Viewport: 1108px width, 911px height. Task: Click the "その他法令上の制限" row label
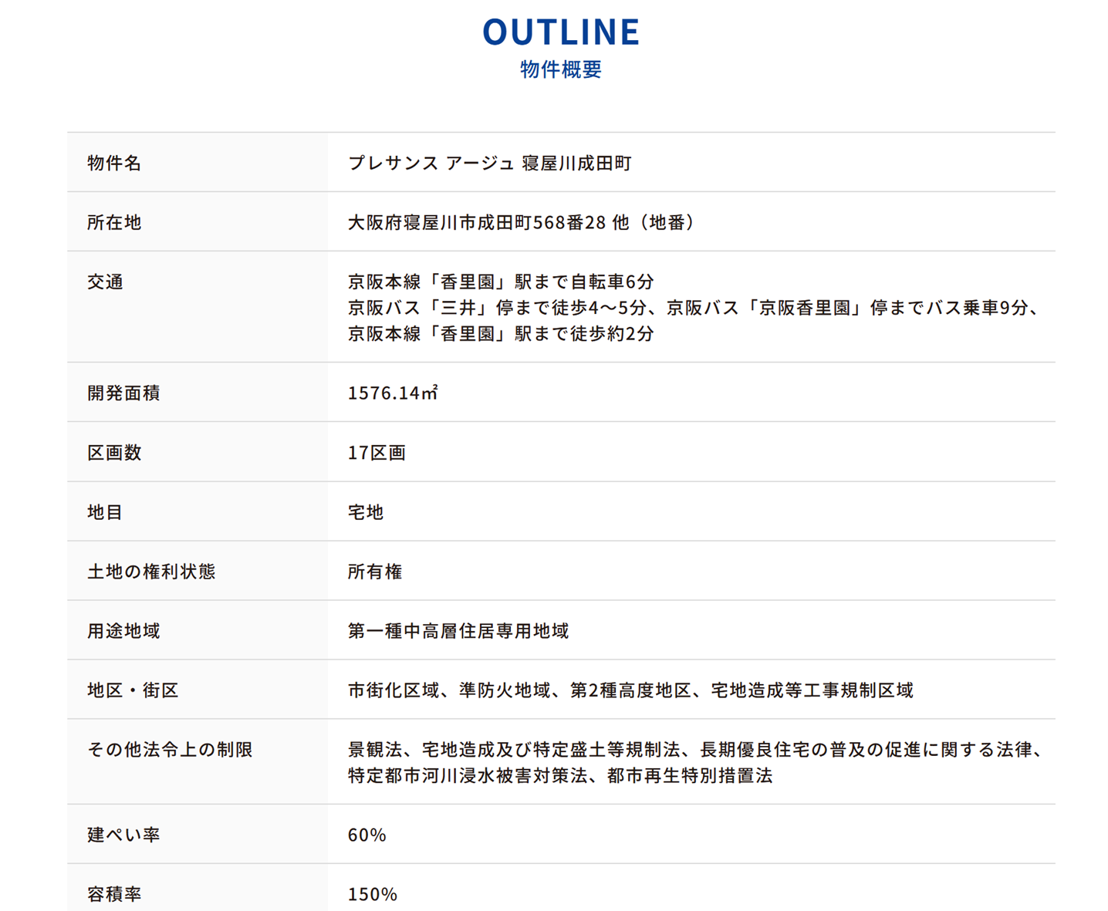pyautogui.click(x=170, y=749)
